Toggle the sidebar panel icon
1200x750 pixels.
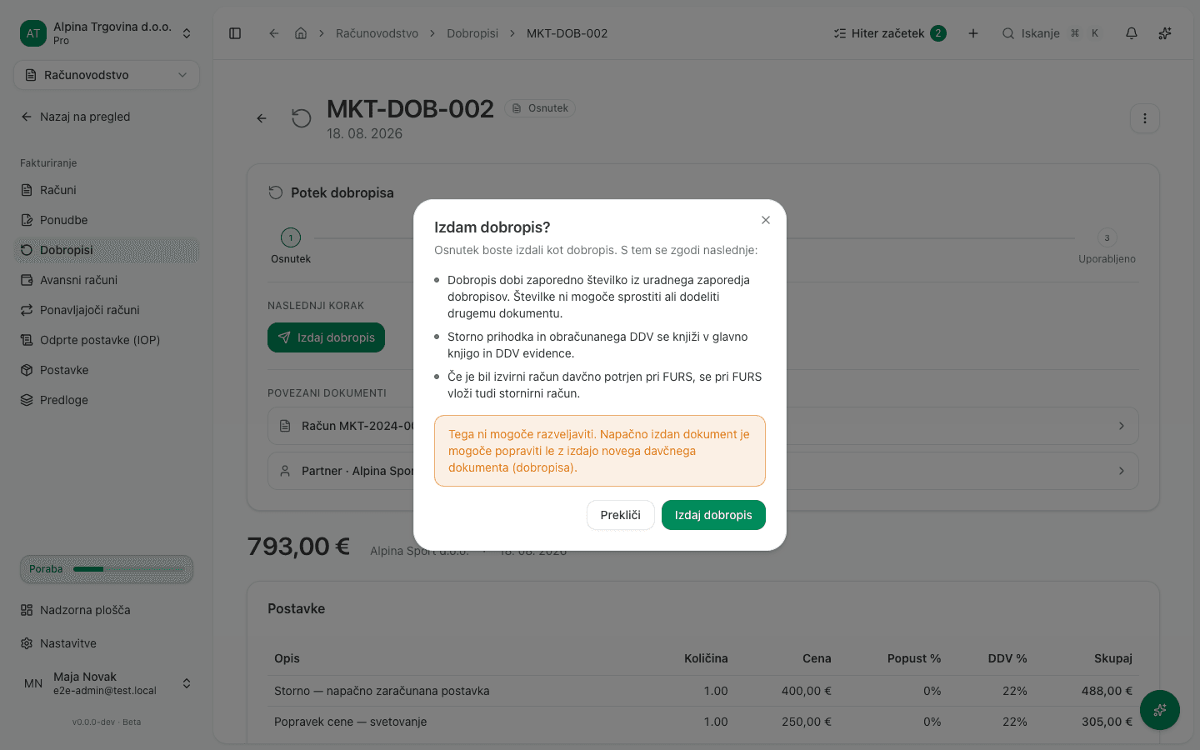coord(235,33)
